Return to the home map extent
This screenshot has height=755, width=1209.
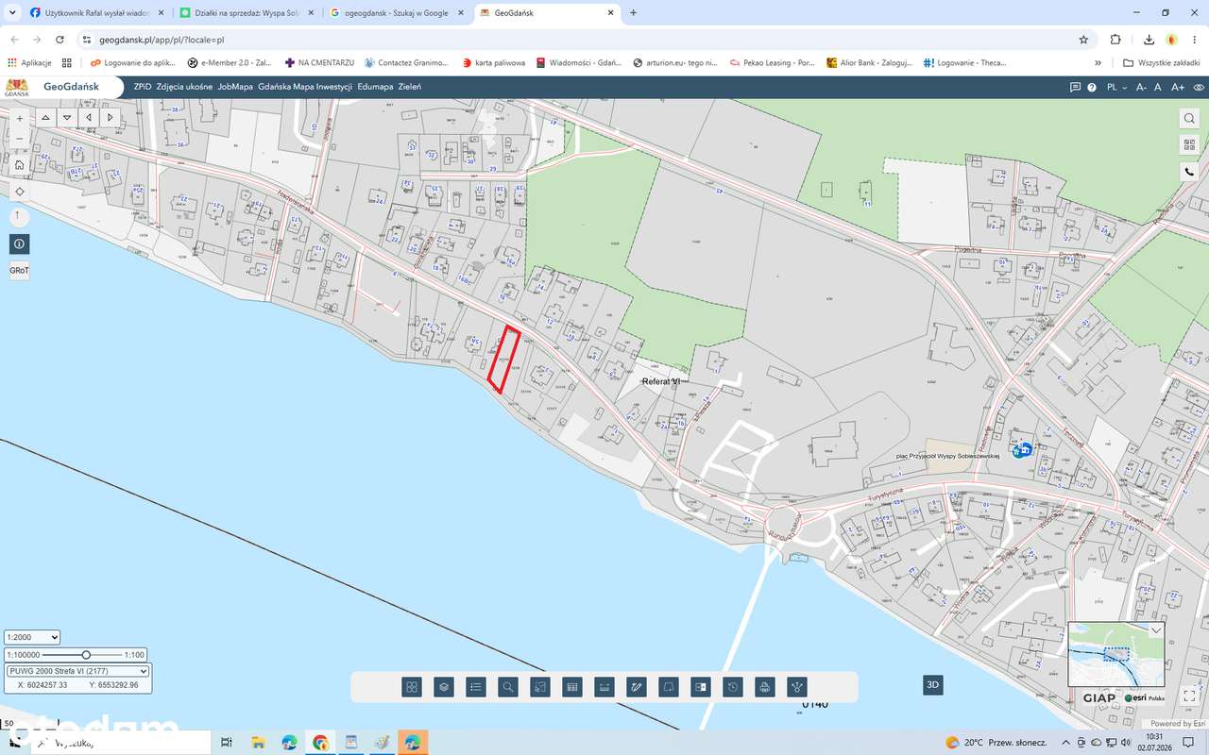(x=20, y=164)
